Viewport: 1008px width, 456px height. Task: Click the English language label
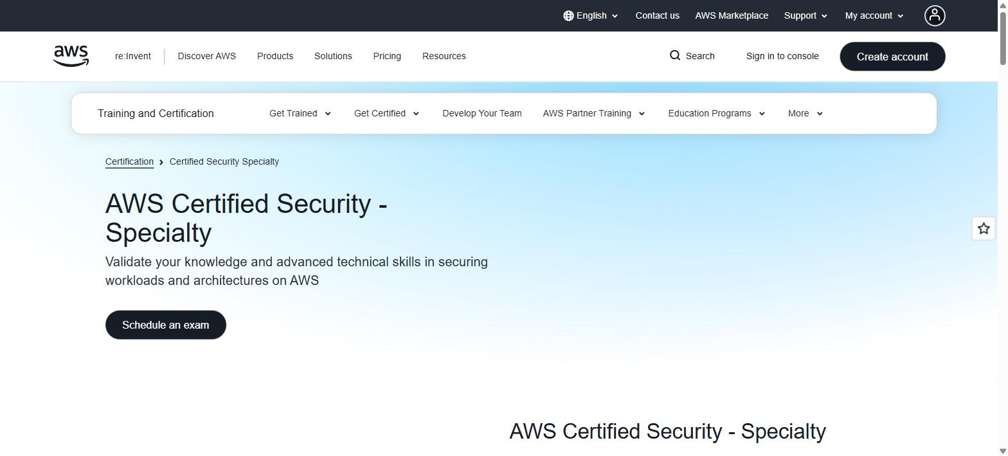click(x=591, y=15)
